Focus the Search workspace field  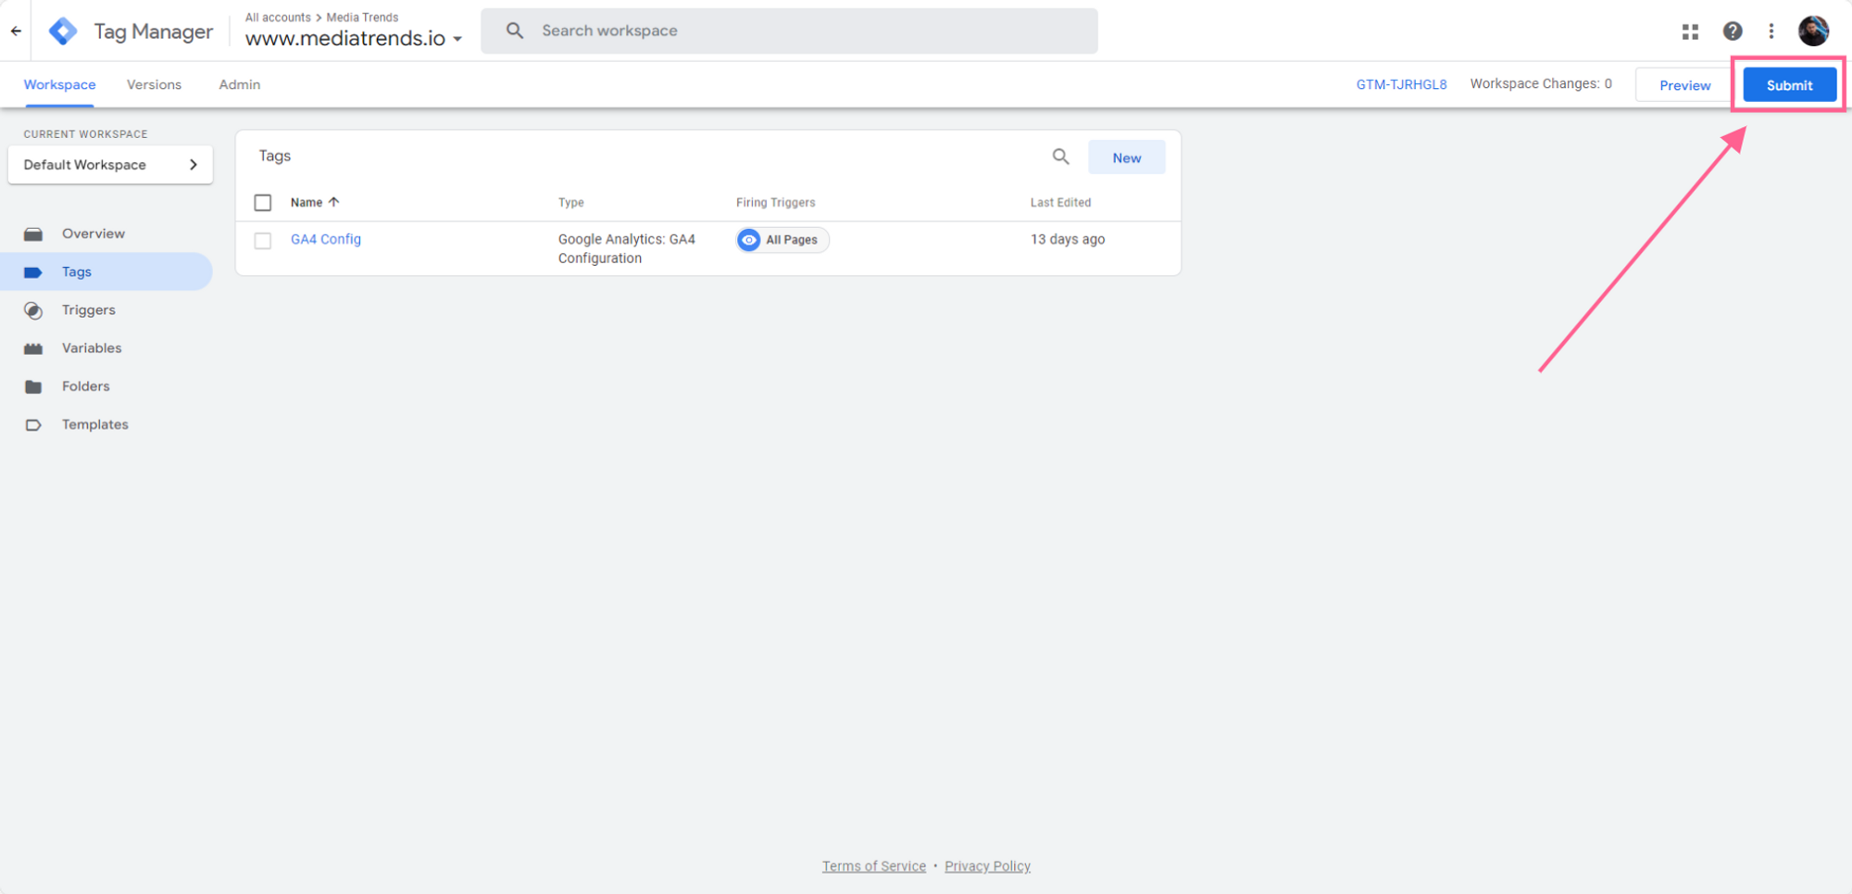[x=789, y=31]
